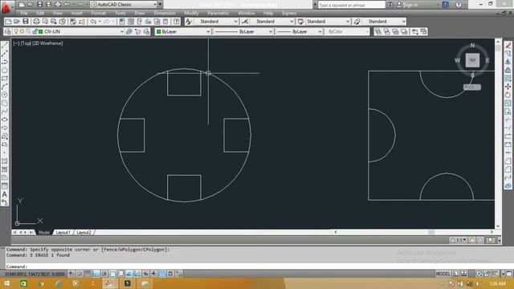The width and height of the screenshot is (514, 289).
Task: Click the Table Style icon
Action: [x=300, y=22]
